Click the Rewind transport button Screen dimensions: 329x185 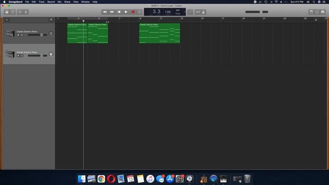click(105, 12)
